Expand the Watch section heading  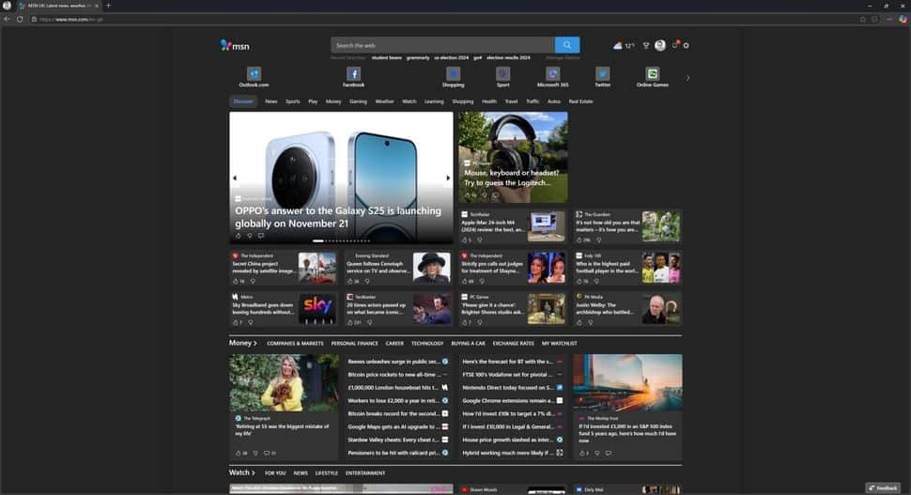(x=241, y=472)
